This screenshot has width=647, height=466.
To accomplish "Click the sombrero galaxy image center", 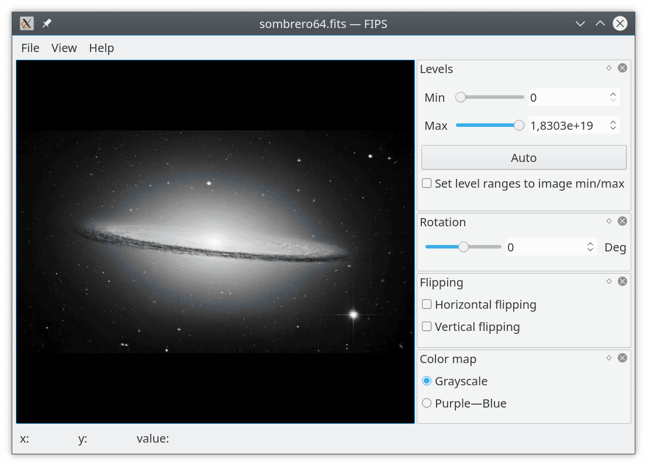I will (x=216, y=242).
